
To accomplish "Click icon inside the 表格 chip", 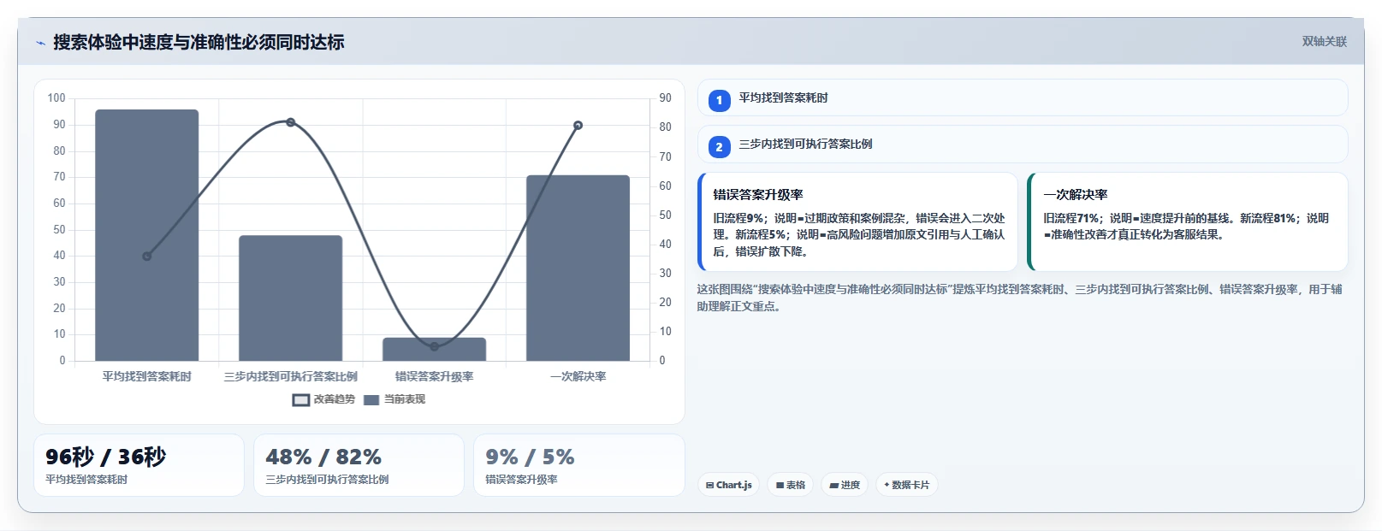I will (780, 485).
